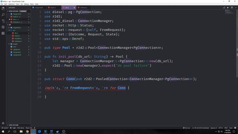
Task: Open the Edit menu
Action: 6,4
